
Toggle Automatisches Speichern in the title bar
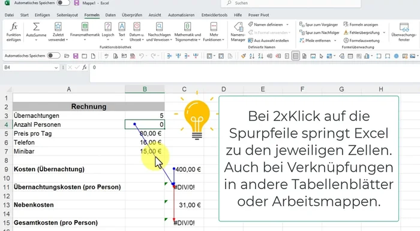(63, 3)
